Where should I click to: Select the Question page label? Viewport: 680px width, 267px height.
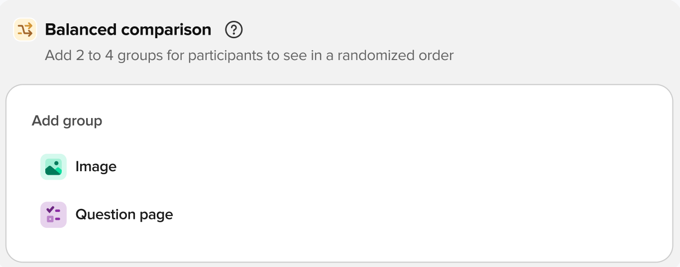124,215
